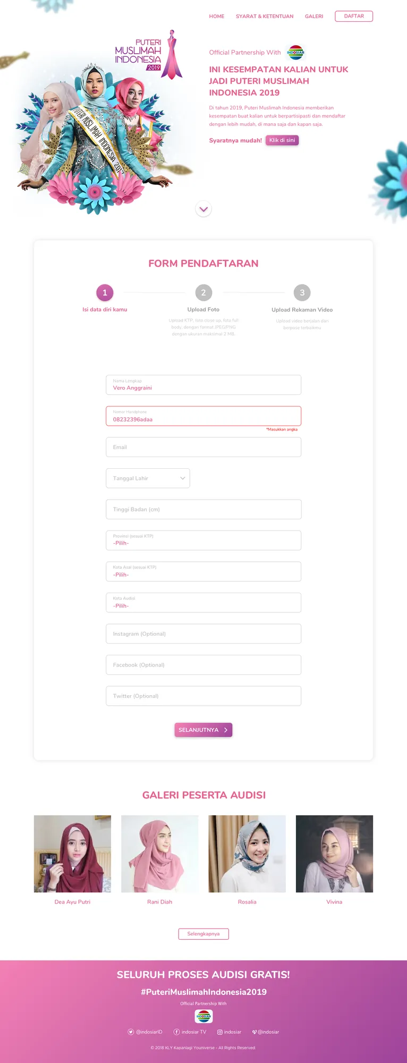
Task: Select step 3 Upload Rekaman Video circle
Action: [x=302, y=292]
